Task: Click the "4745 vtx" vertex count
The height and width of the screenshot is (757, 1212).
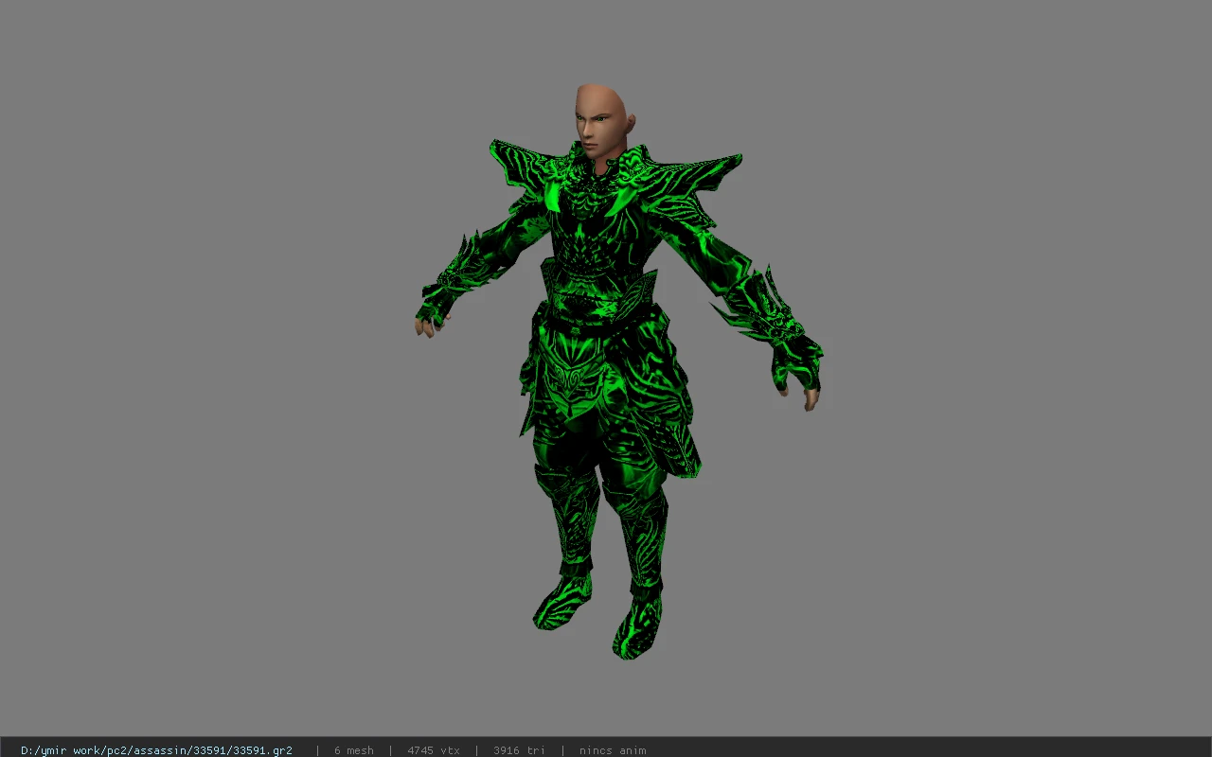Action: point(434,750)
